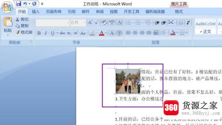Open the 段落 paragraph dialog launcher
This screenshot has width=222, height=125.
click(x=189, y=42)
